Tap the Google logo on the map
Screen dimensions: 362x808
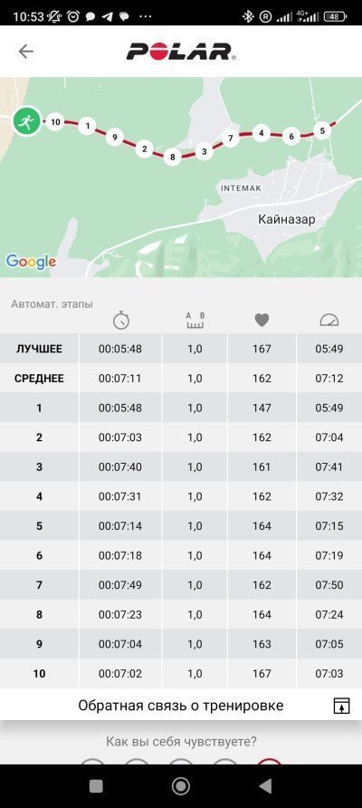click(x=31, y=261)
